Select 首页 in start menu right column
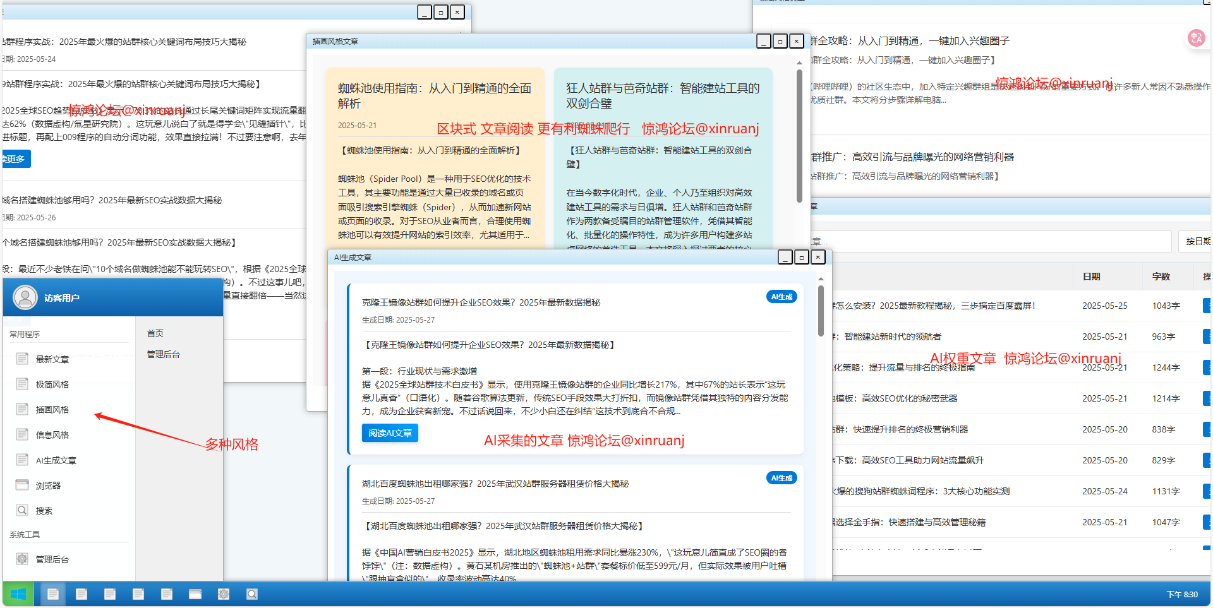Screen dimensions: 1213x608 (x=155, y=333)
